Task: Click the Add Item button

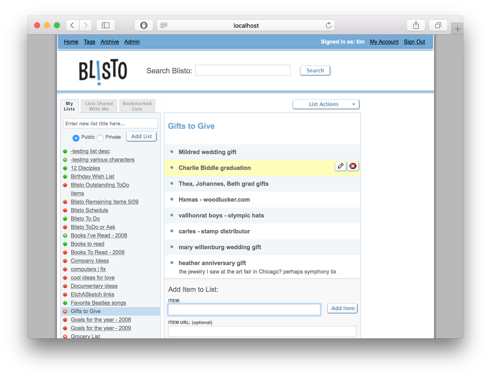Action: click(342, 308)
